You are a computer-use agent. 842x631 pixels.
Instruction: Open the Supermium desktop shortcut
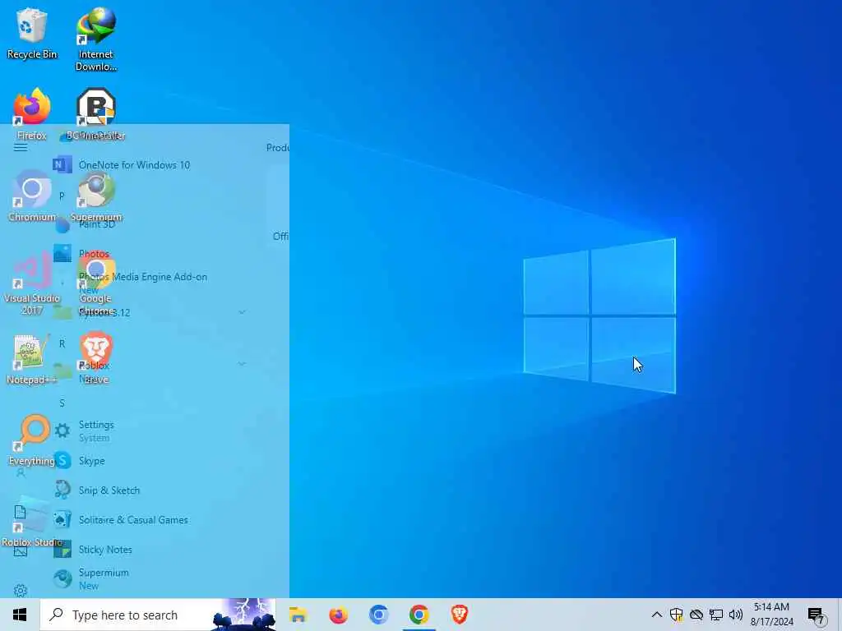[x=96, y=196]
